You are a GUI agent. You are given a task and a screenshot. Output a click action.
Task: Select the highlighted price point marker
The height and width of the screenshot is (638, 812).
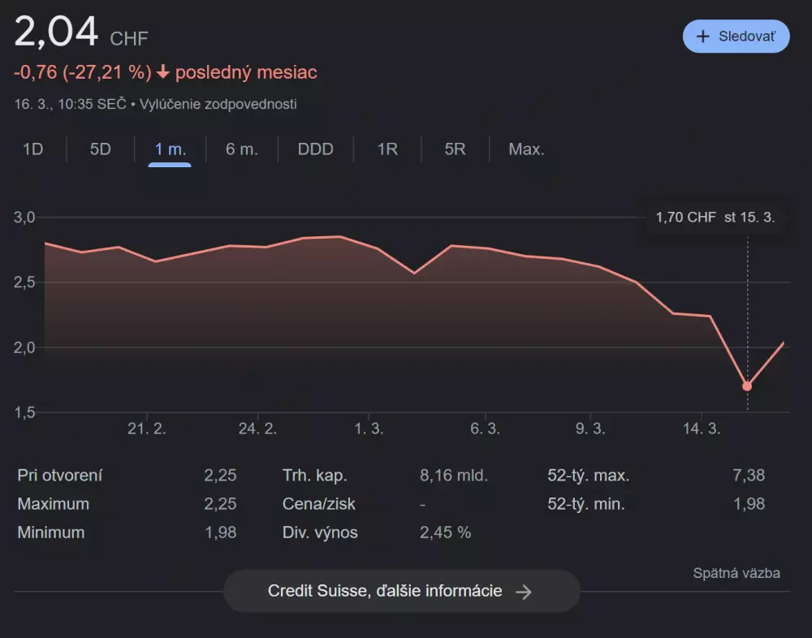[746, 386]
